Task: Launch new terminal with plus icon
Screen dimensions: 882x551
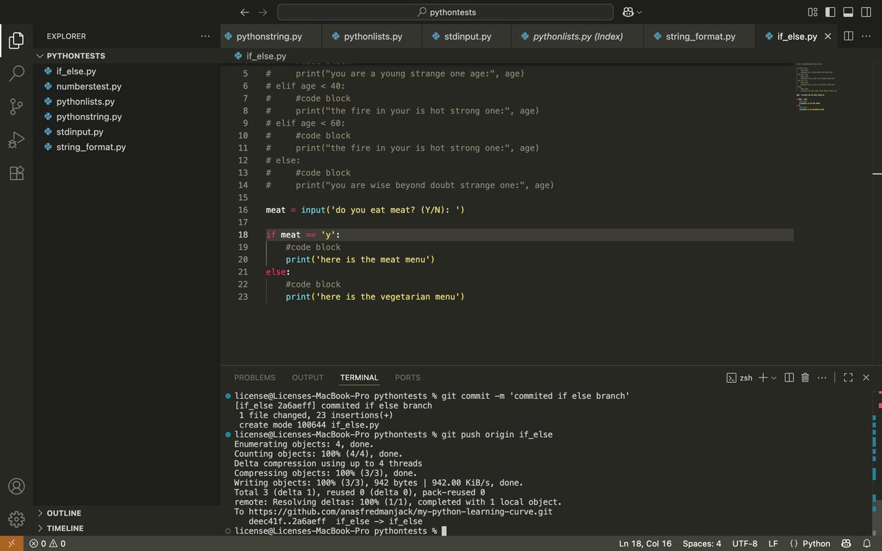Action: coord(763,378)
